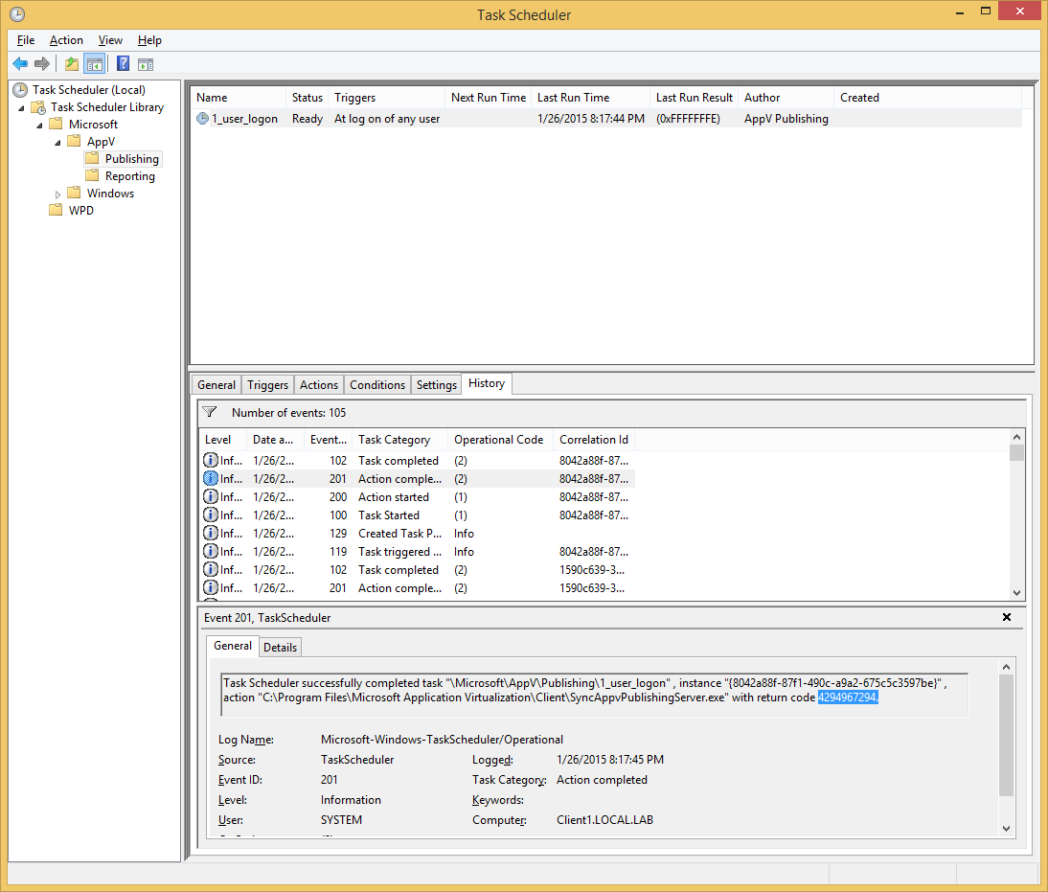1048x892 pixels.
Task: Click info icon of event 100 Task Started
Action: click(x=211, y=515)
